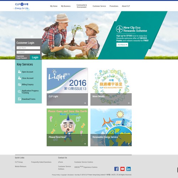178x178 pixels.
Task: Click the Contact Us heading
Action: [x=63, y=158]
